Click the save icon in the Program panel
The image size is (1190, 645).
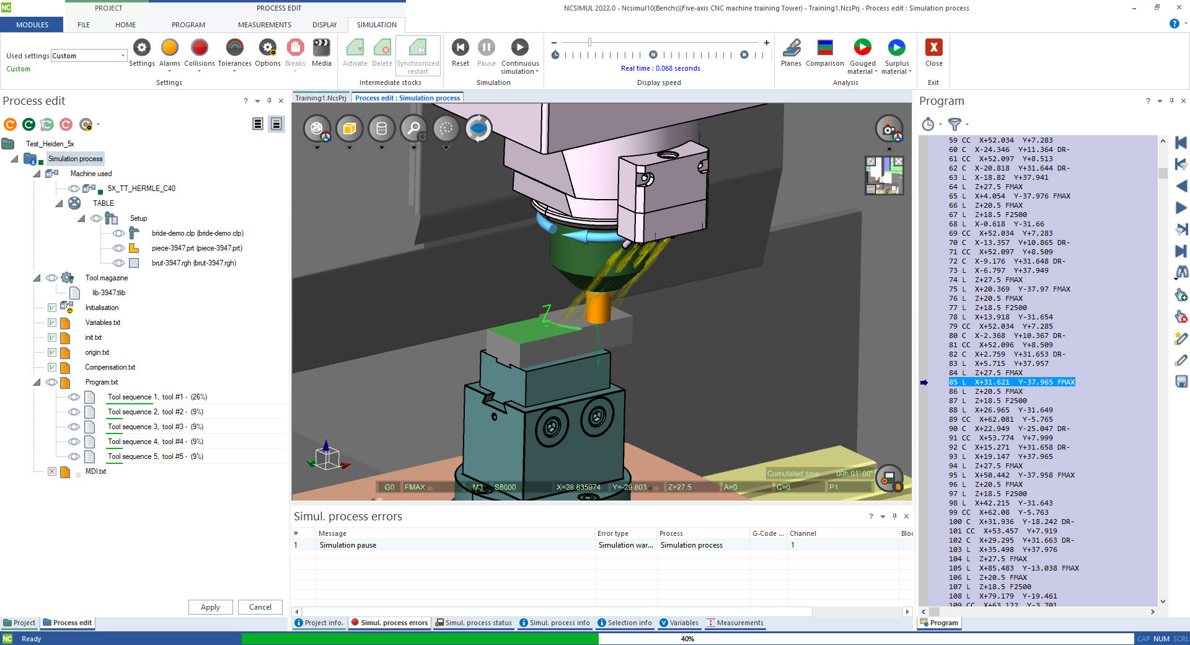[x=1182, y=381]
